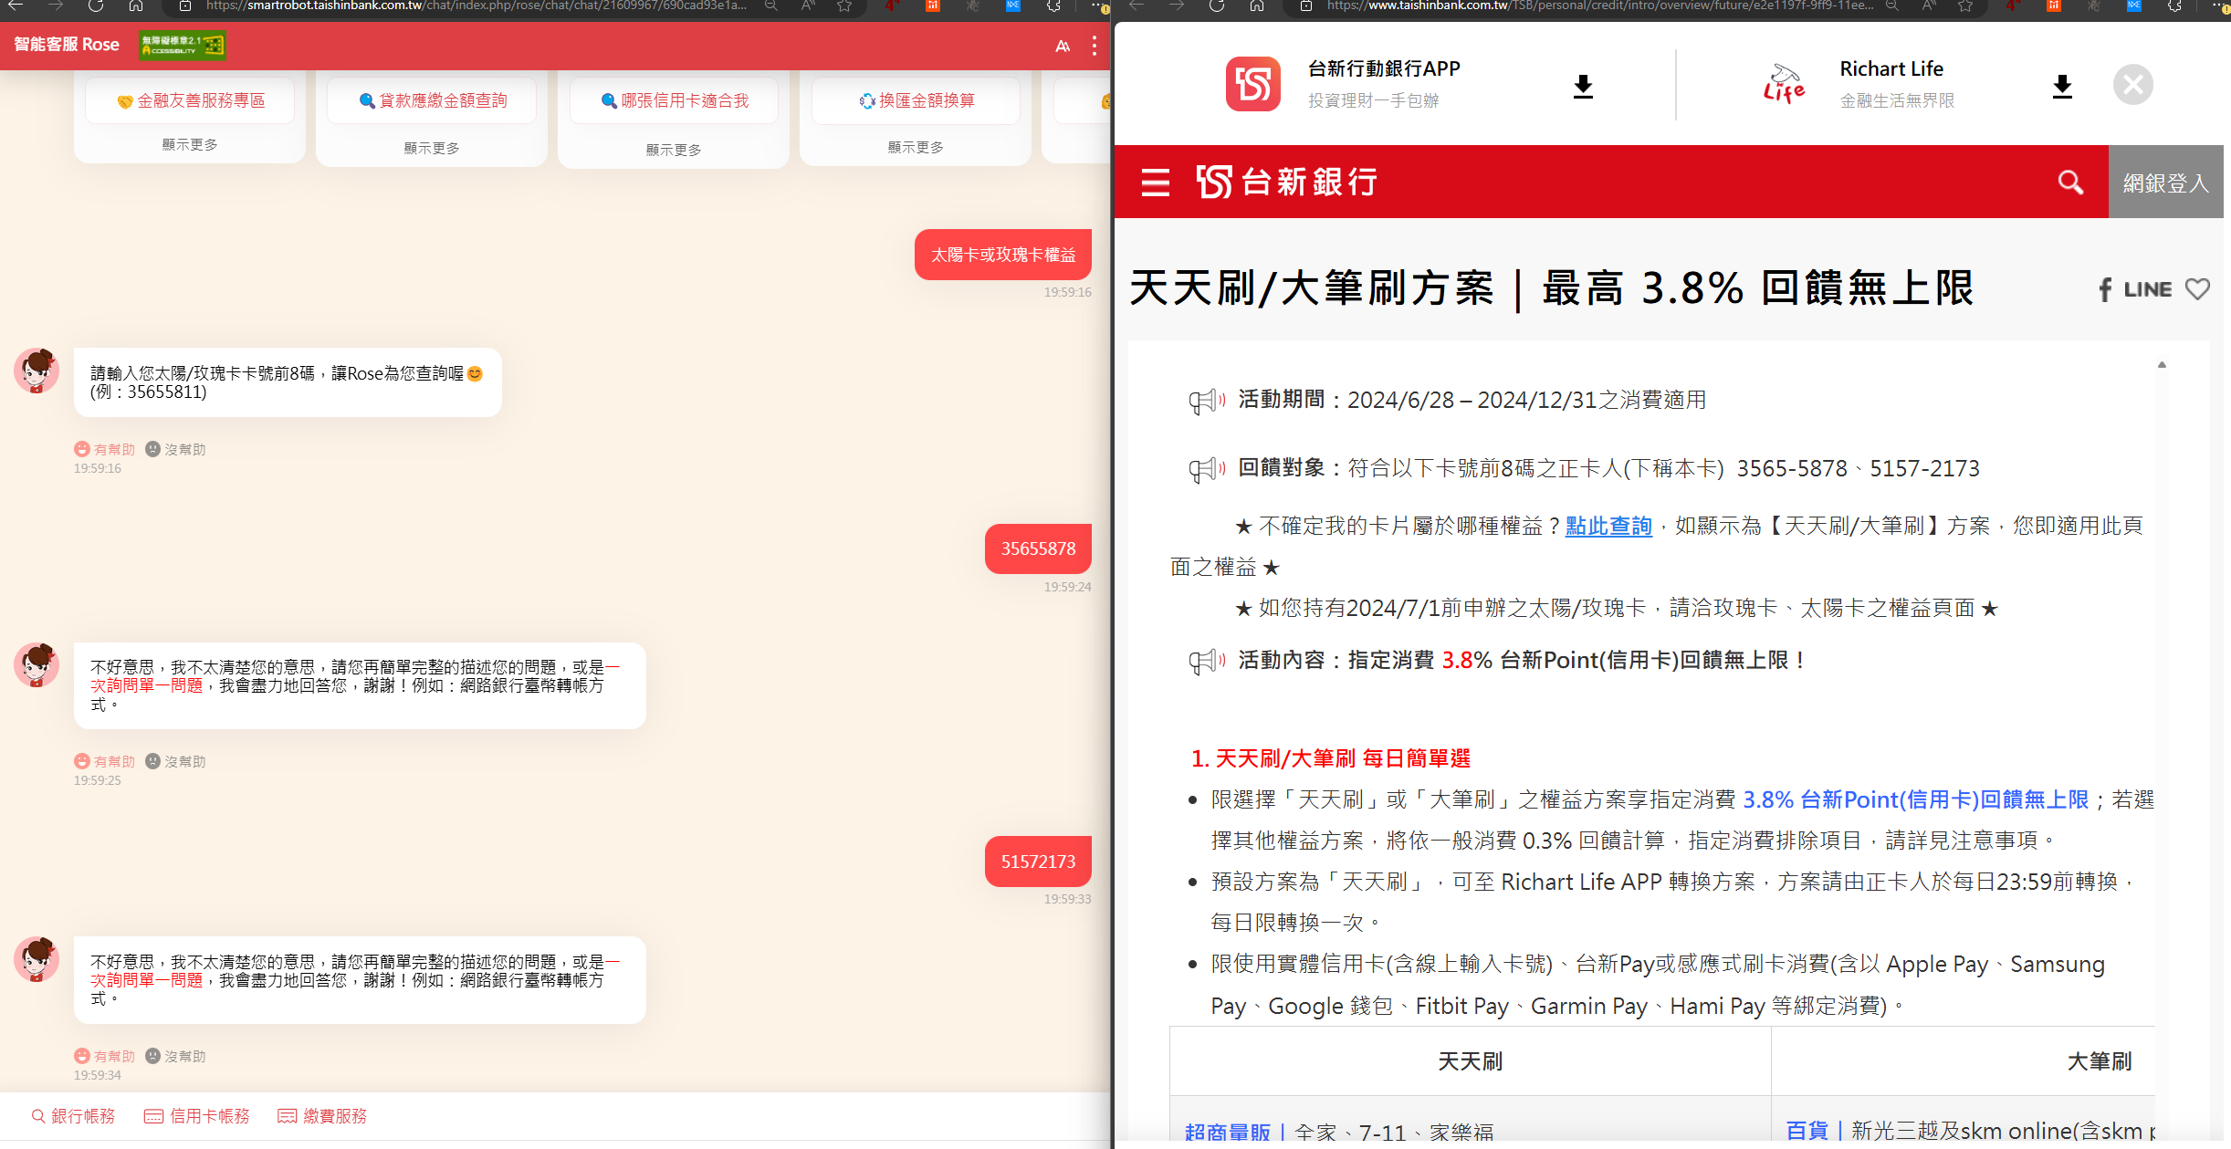This screenshot has width=2231, height=1149.
Task: Mark 沒幫助 on the 19:59:25 reply
Action: coord(175,761)
